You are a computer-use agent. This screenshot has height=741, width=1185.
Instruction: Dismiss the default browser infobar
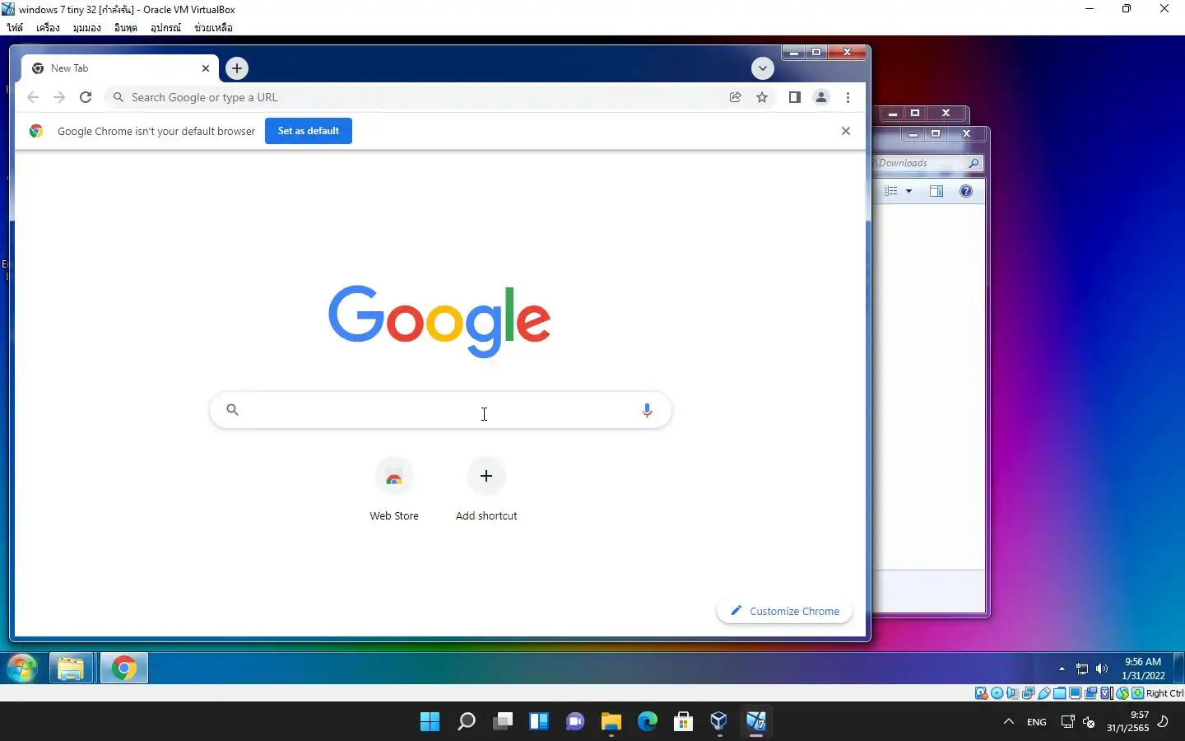(x=846, y=131)
